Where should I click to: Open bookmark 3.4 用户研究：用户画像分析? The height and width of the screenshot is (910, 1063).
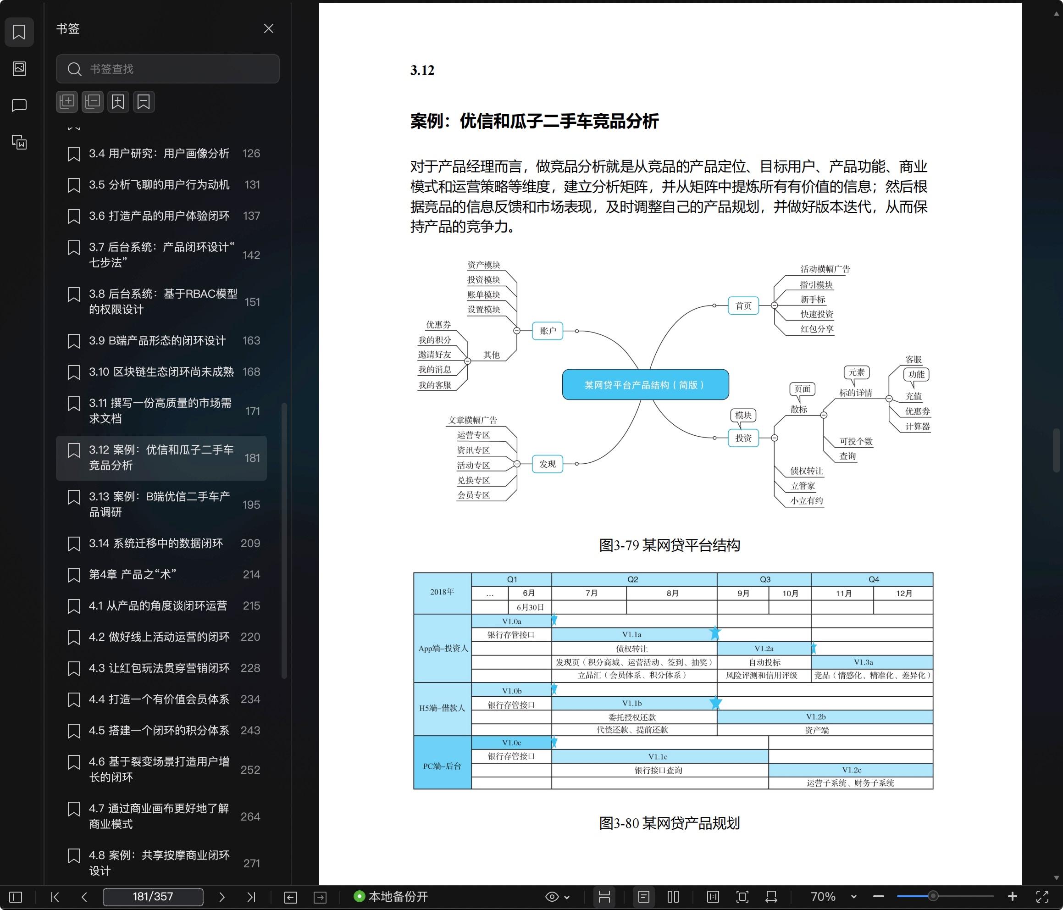(161, 154)
